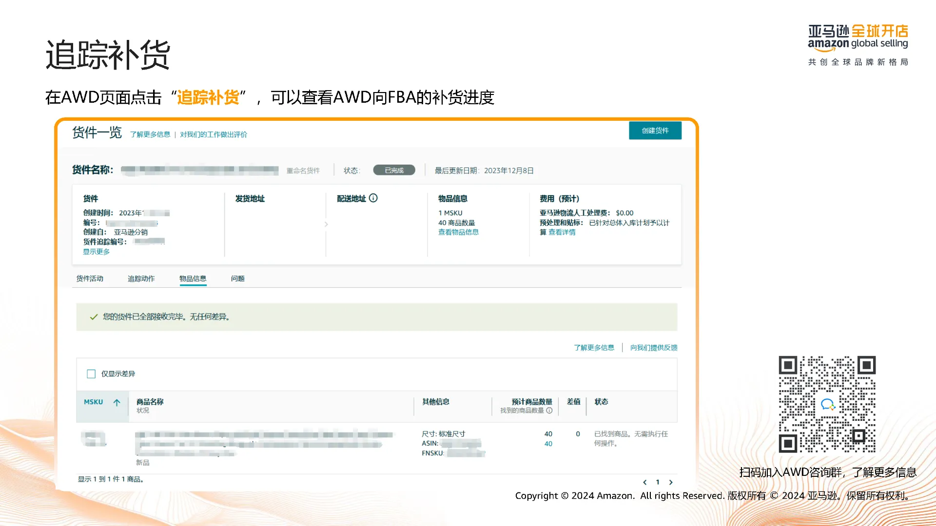The image size is (936, 526).
Task: Toggle the 仅显示差异 checkbox
Action: pyautogui.click(x=91, y=374)
